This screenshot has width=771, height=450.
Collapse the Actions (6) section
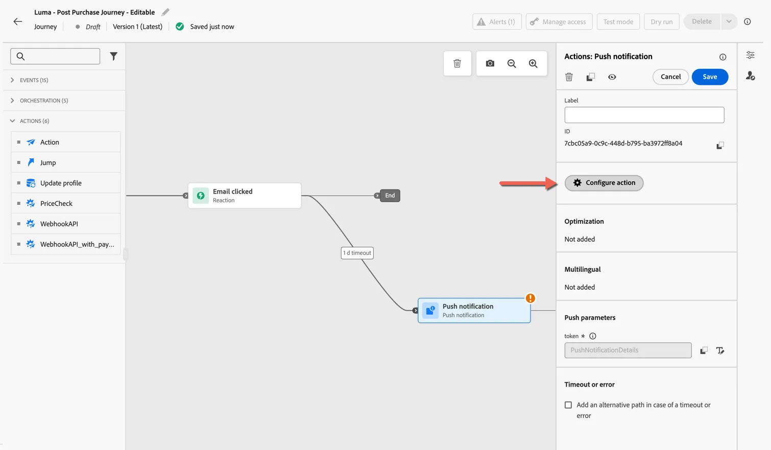click(x=63, y=121)
